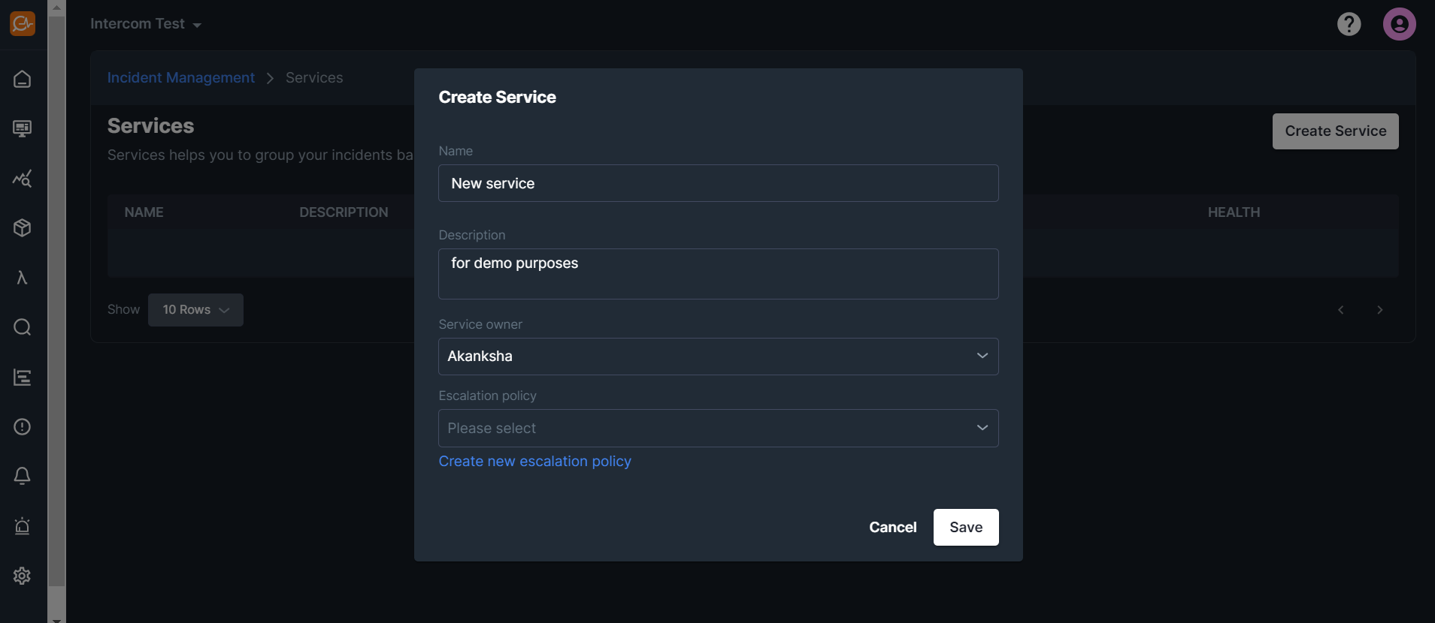Click the Incident Management breadcrumb link
Image resolution: width=1435 pixels, height=623 pixels.
tap(180, 78)
